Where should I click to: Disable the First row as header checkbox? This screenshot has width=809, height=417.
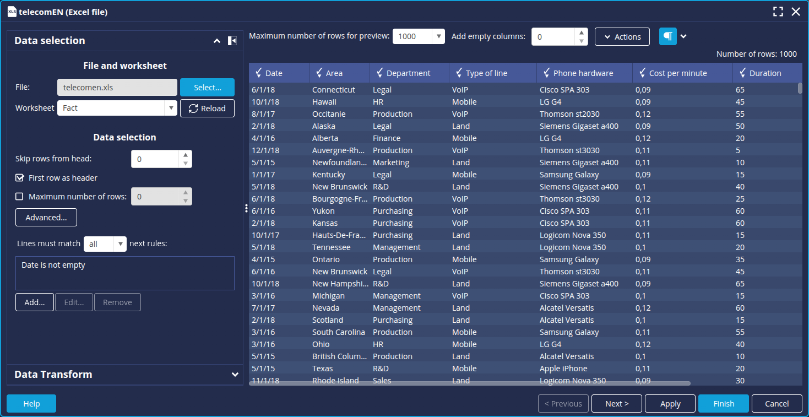coord(20,178)
